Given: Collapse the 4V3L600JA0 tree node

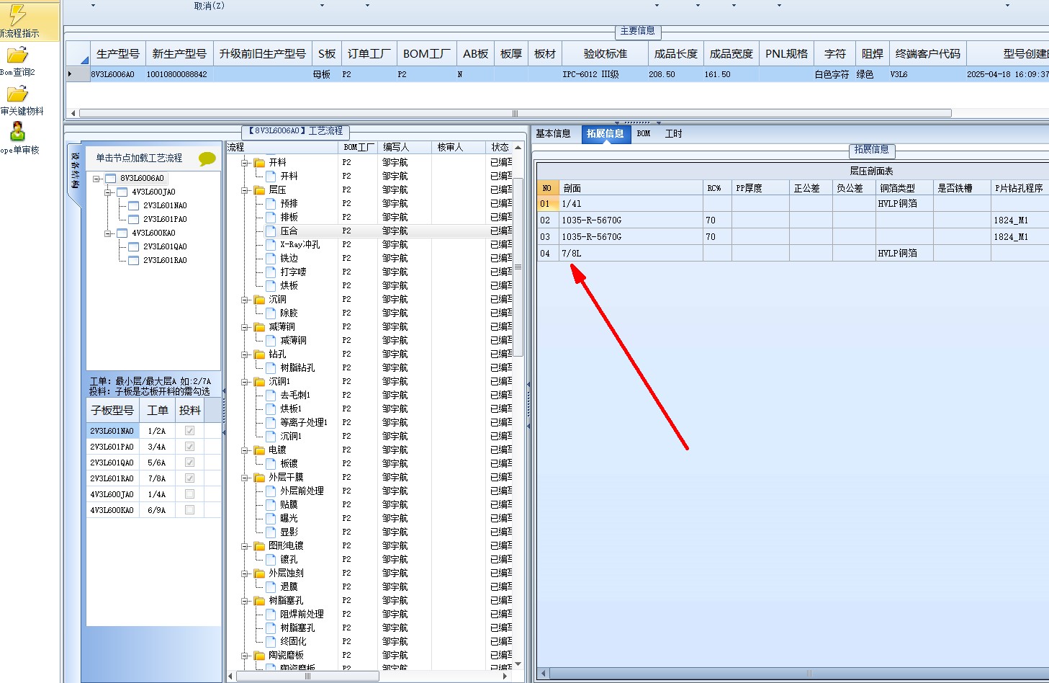Looking at the screenshot, I should pos(108,192).
